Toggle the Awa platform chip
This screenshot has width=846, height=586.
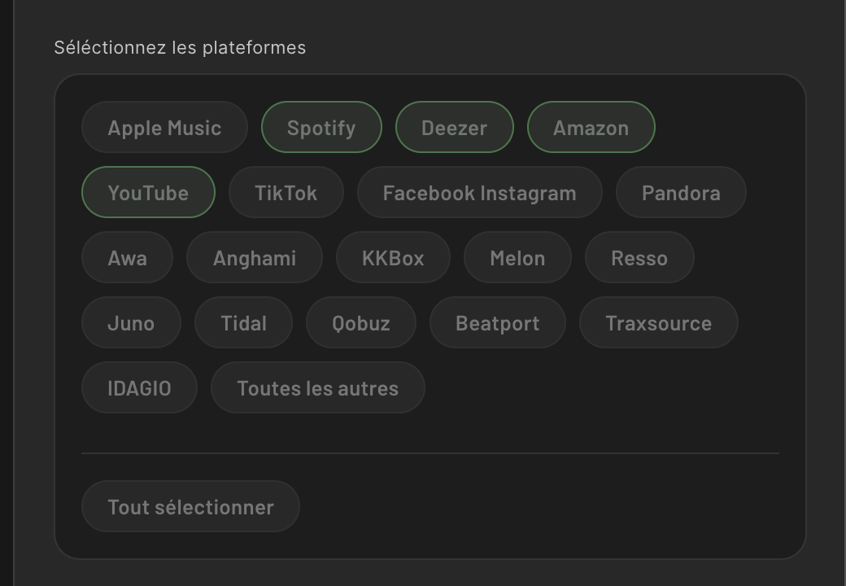pyautogui.click(x=127, y=258)
